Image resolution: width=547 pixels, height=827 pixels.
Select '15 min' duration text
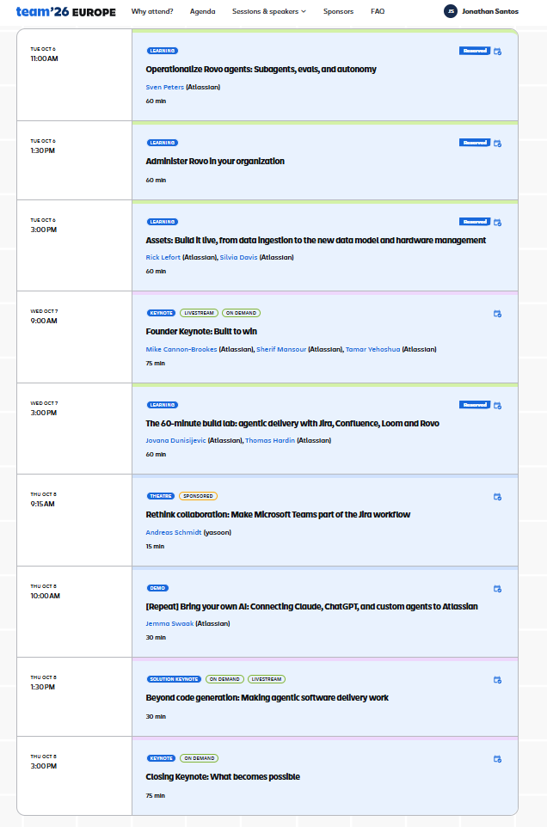[155, 547]
